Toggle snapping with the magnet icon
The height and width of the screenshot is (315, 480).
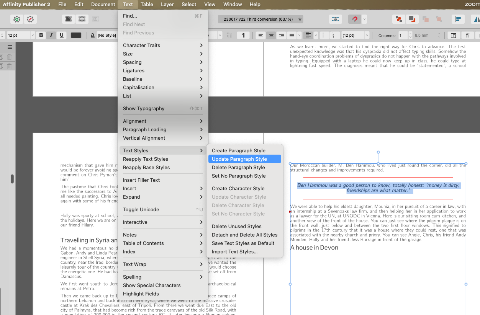354,19
